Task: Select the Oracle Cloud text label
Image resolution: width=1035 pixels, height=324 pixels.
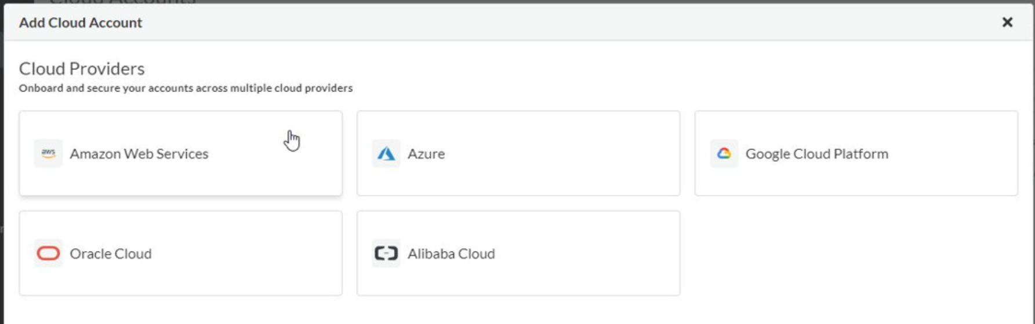Action: pos(111,253)
